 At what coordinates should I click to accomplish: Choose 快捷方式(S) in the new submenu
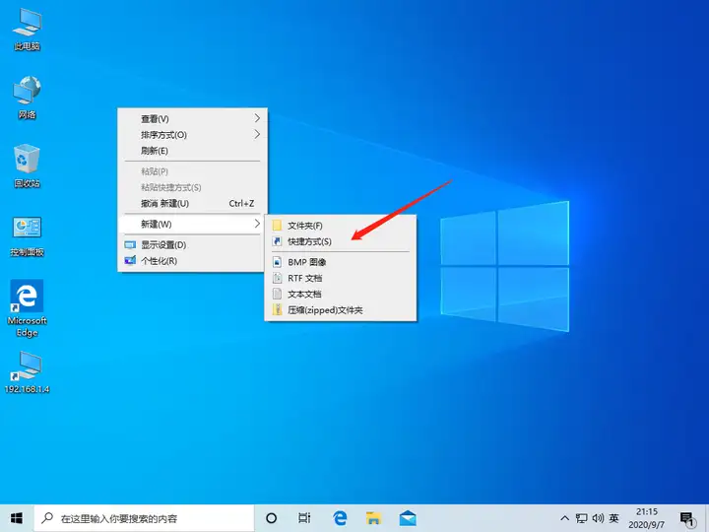point(341,241)
